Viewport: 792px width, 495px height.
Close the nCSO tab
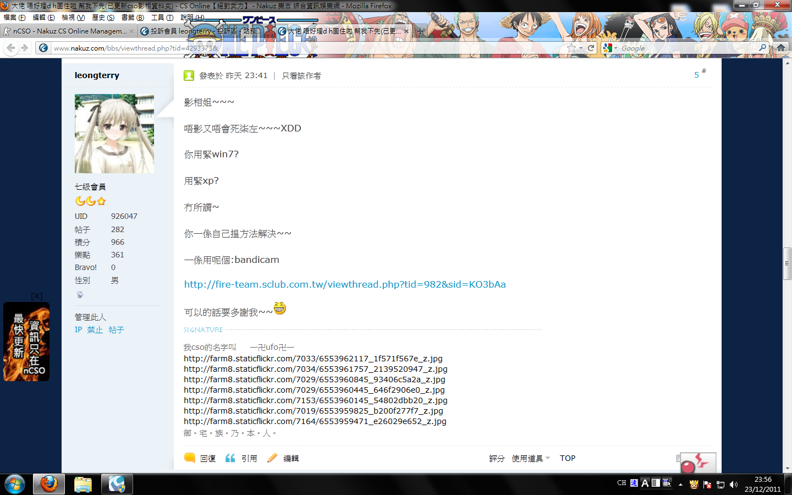[131, 31]
